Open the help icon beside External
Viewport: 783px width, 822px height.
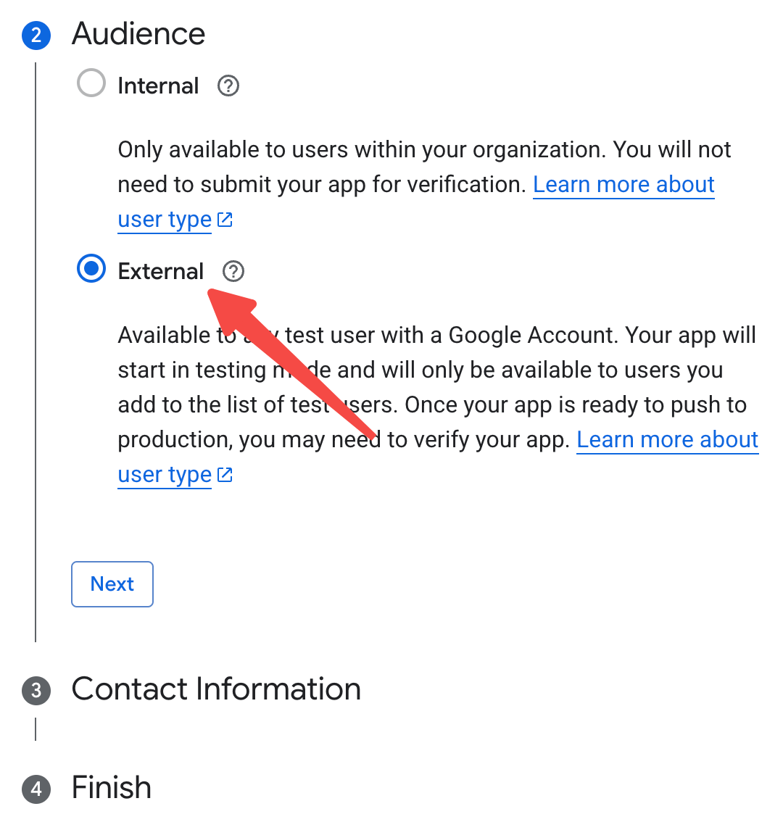233,271
